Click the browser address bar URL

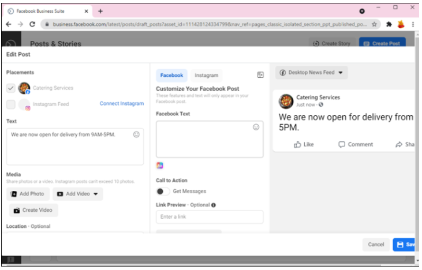pyautogui.click(x=210, y=24)
